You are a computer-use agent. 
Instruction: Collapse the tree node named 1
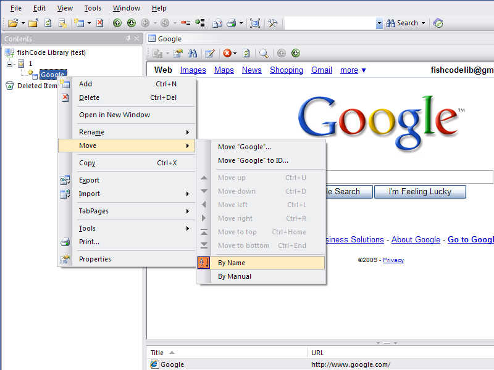[x=9, y=64]
